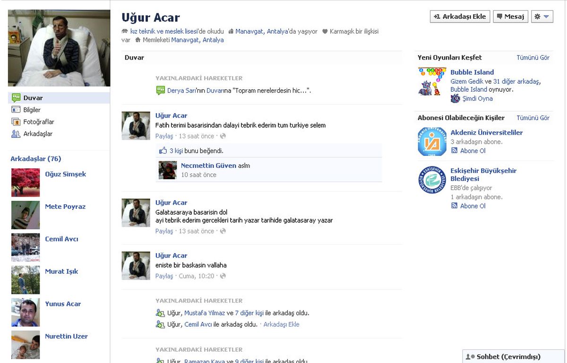
Task: Open the gear settings dropdown
Action: pos(542,17)
